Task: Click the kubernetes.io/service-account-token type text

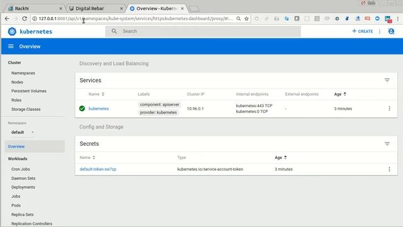Action: tap(210, 169)
